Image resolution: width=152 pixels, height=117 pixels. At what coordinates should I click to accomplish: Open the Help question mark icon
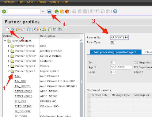coord(115,11)
